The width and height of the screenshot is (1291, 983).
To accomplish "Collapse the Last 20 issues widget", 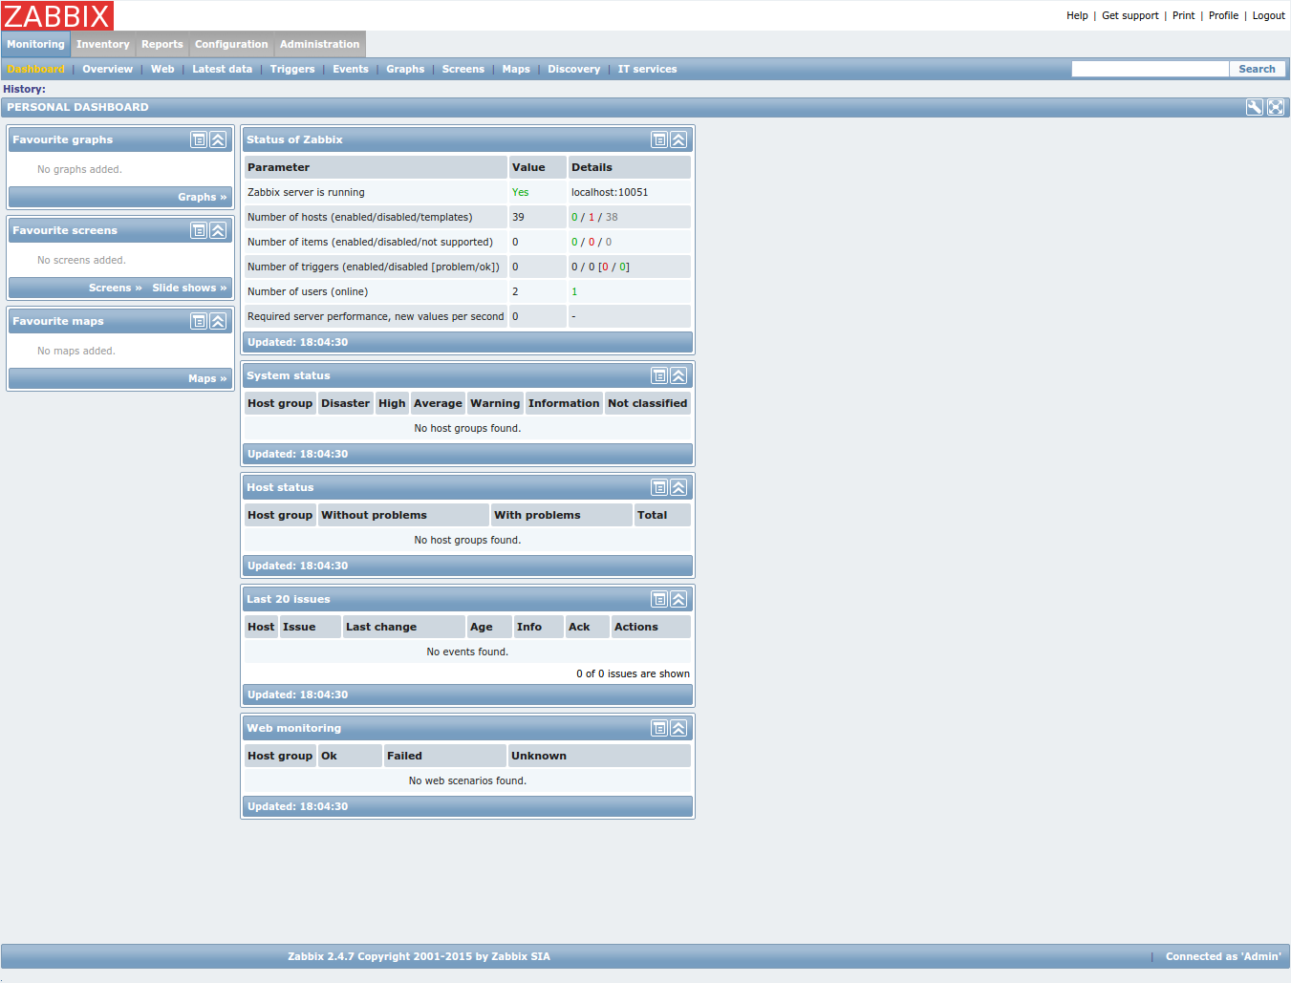I will [x=678, y=599].
